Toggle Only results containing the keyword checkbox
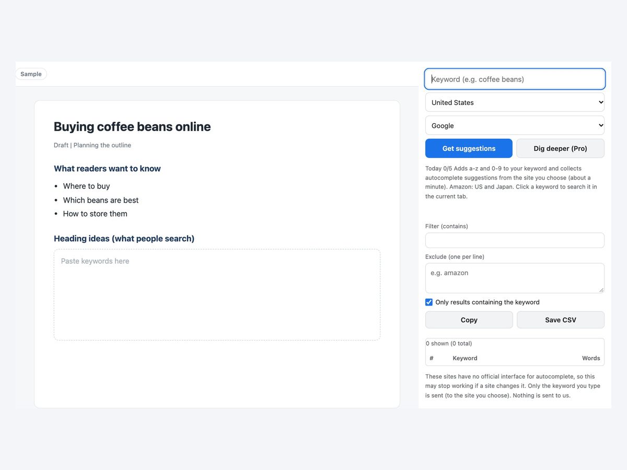627x470 pixels. click(429, 302)
